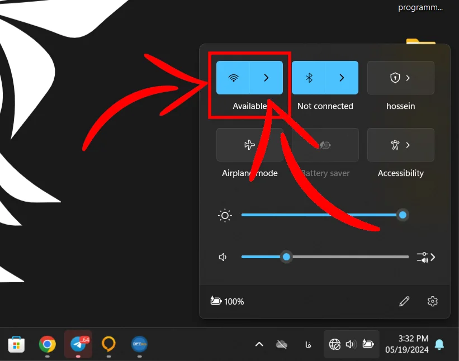
Task: Mute sound via the speaker icon
Action: tap(223, 257)
